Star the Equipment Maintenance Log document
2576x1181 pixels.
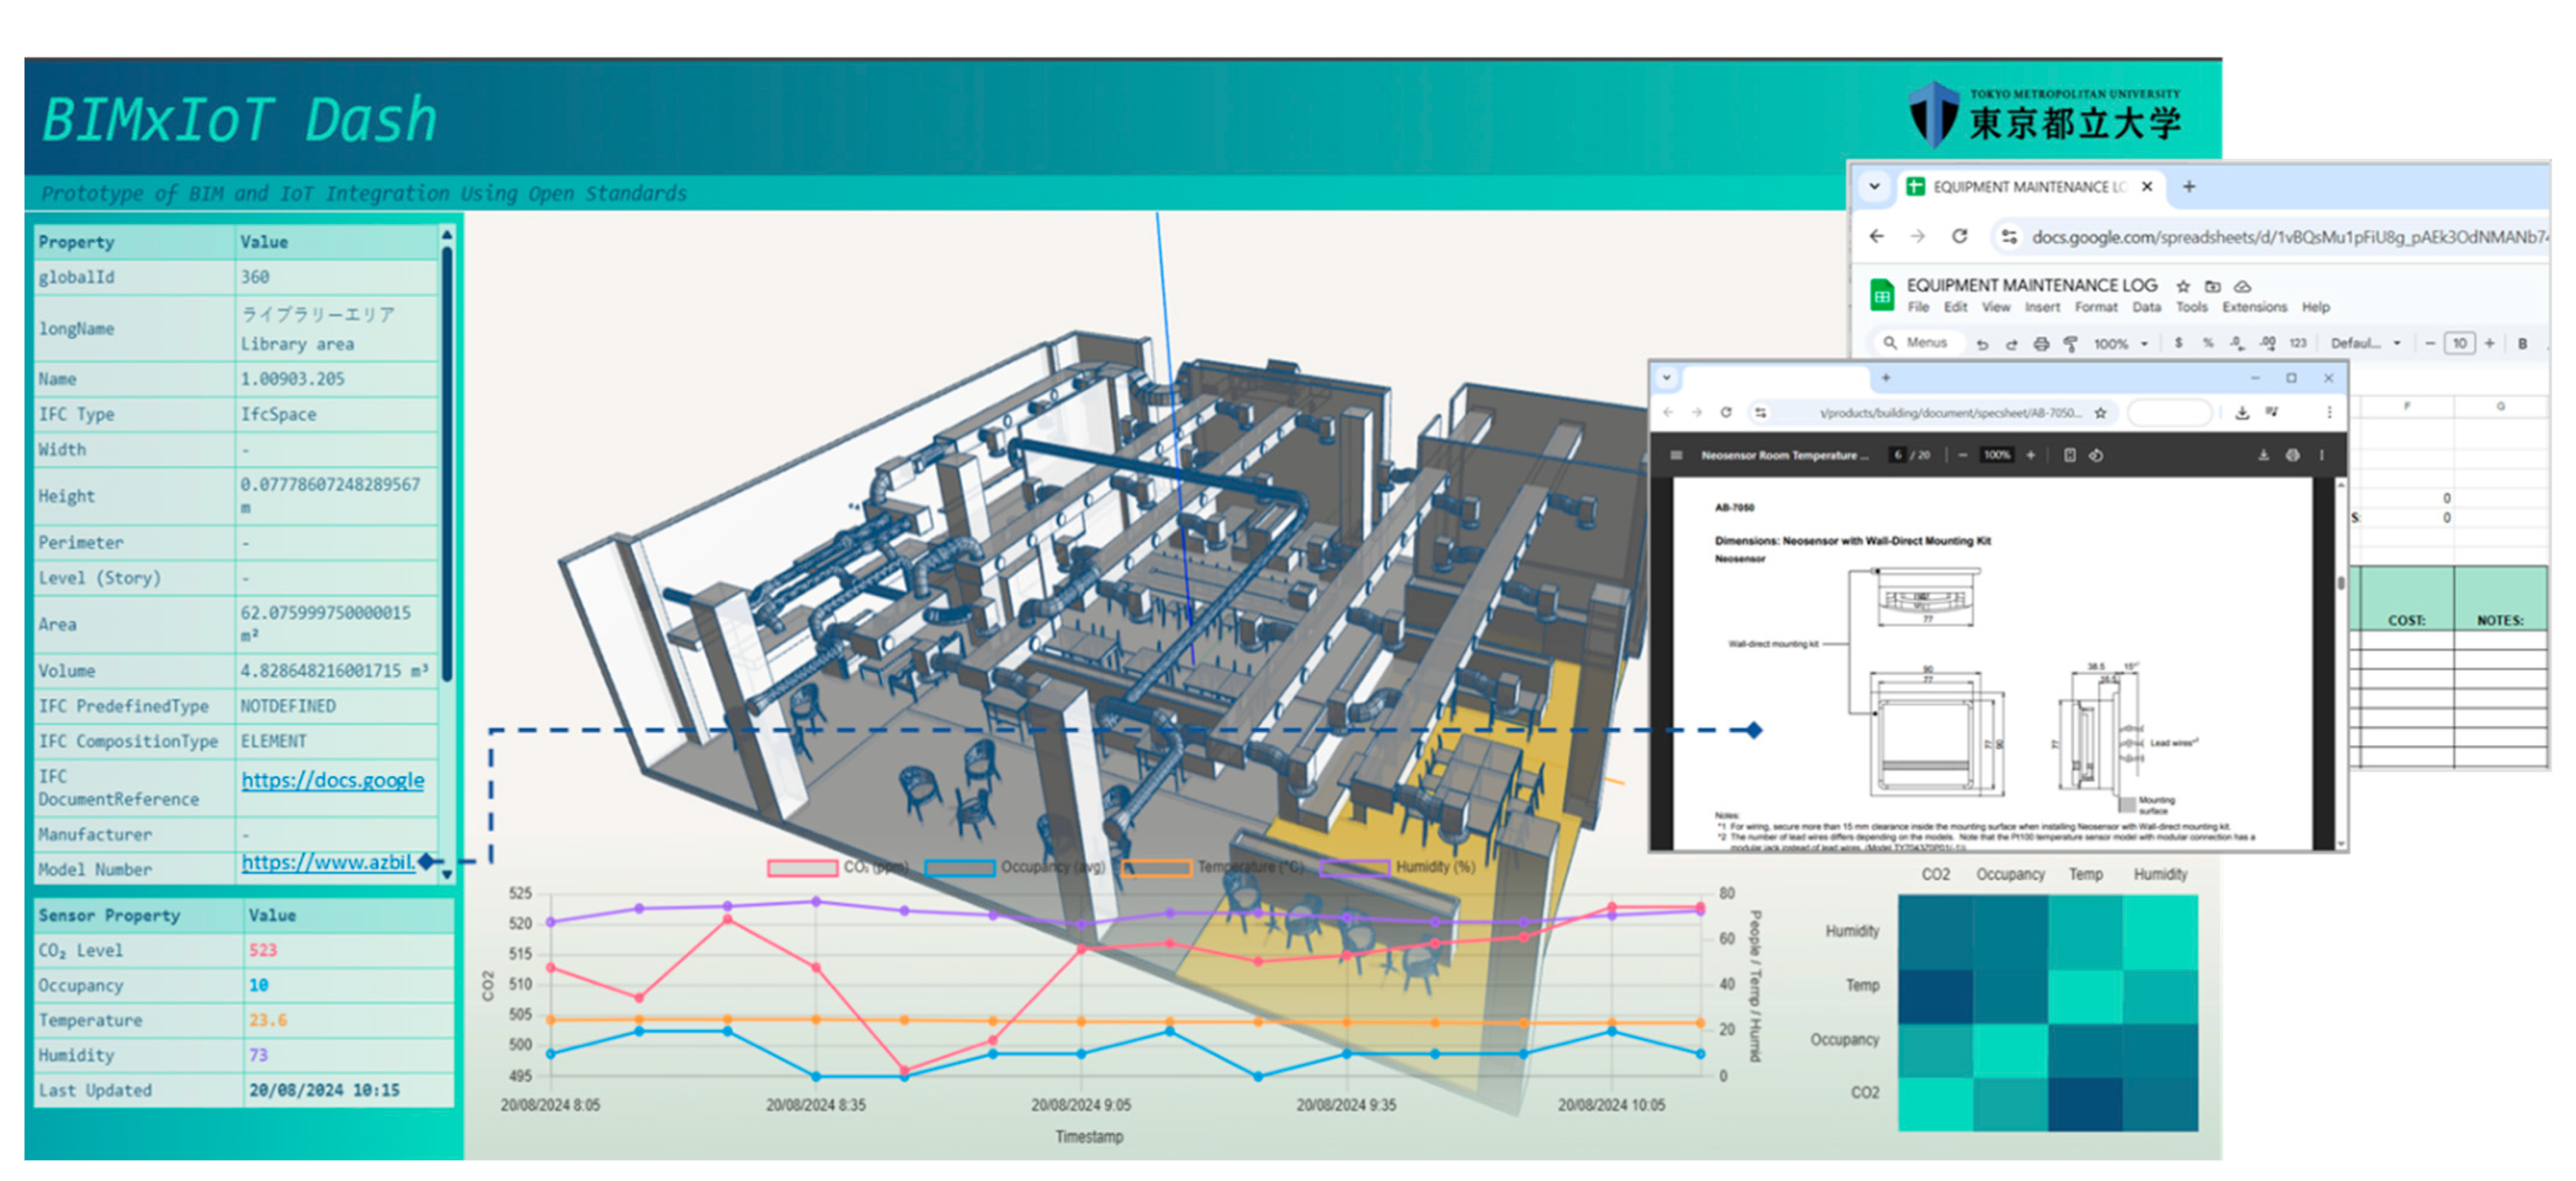pyautogui.click(x=2183, y=286)
